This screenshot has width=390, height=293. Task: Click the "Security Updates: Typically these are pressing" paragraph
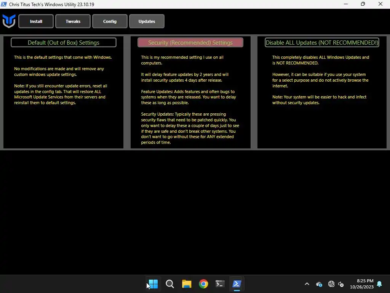pyautogui.click(x=190, y=128)
